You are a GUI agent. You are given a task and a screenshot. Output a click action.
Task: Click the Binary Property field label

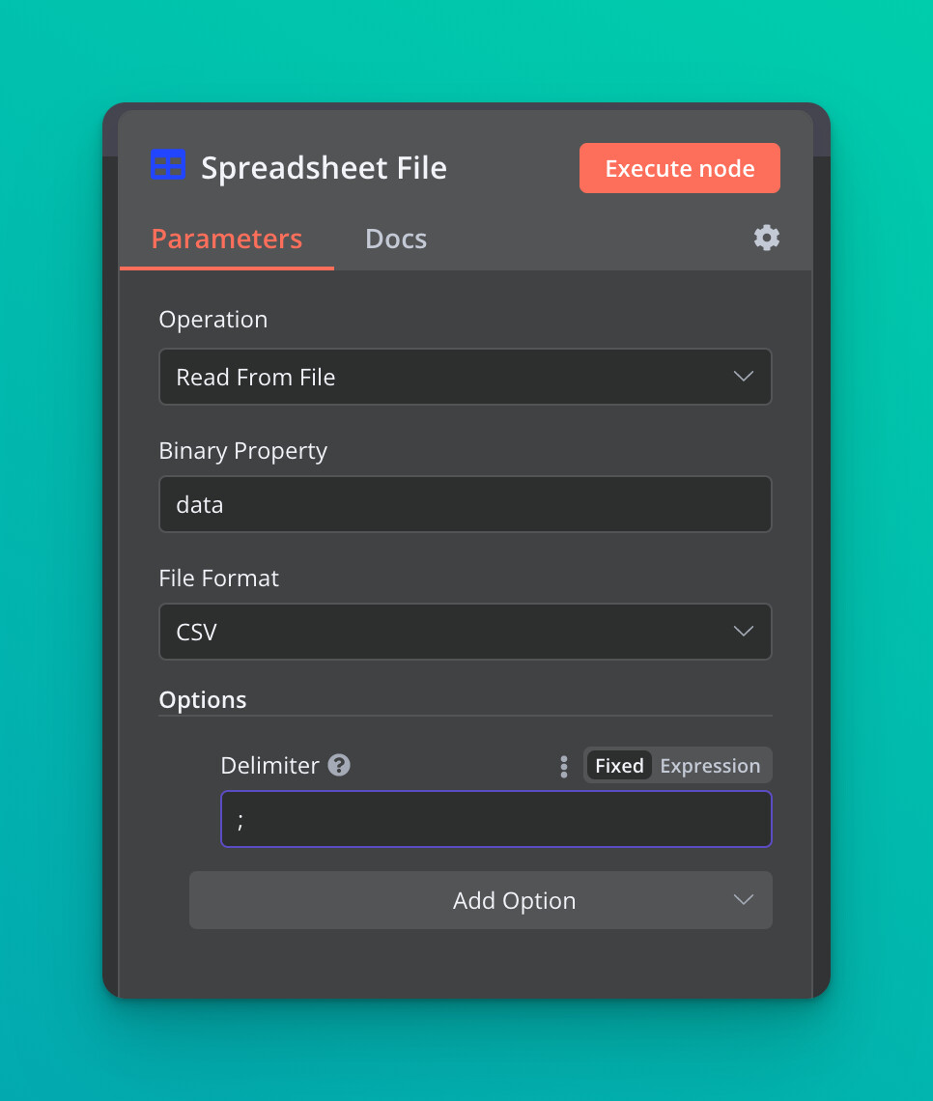tap(242, 451)
